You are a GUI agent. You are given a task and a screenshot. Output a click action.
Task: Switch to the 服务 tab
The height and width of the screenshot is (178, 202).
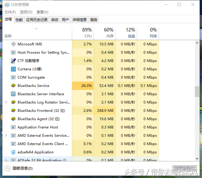94,20
